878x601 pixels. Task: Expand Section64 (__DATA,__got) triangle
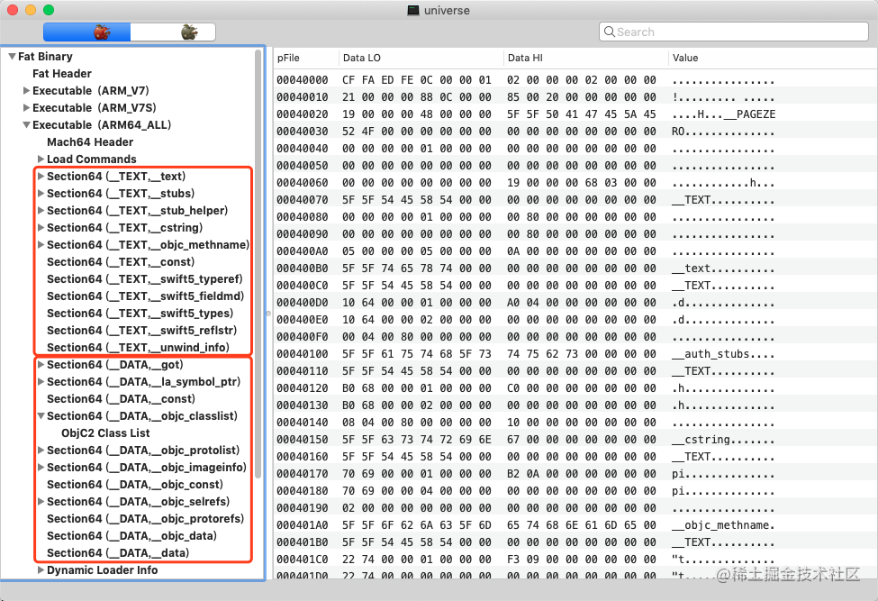point(41,365)
